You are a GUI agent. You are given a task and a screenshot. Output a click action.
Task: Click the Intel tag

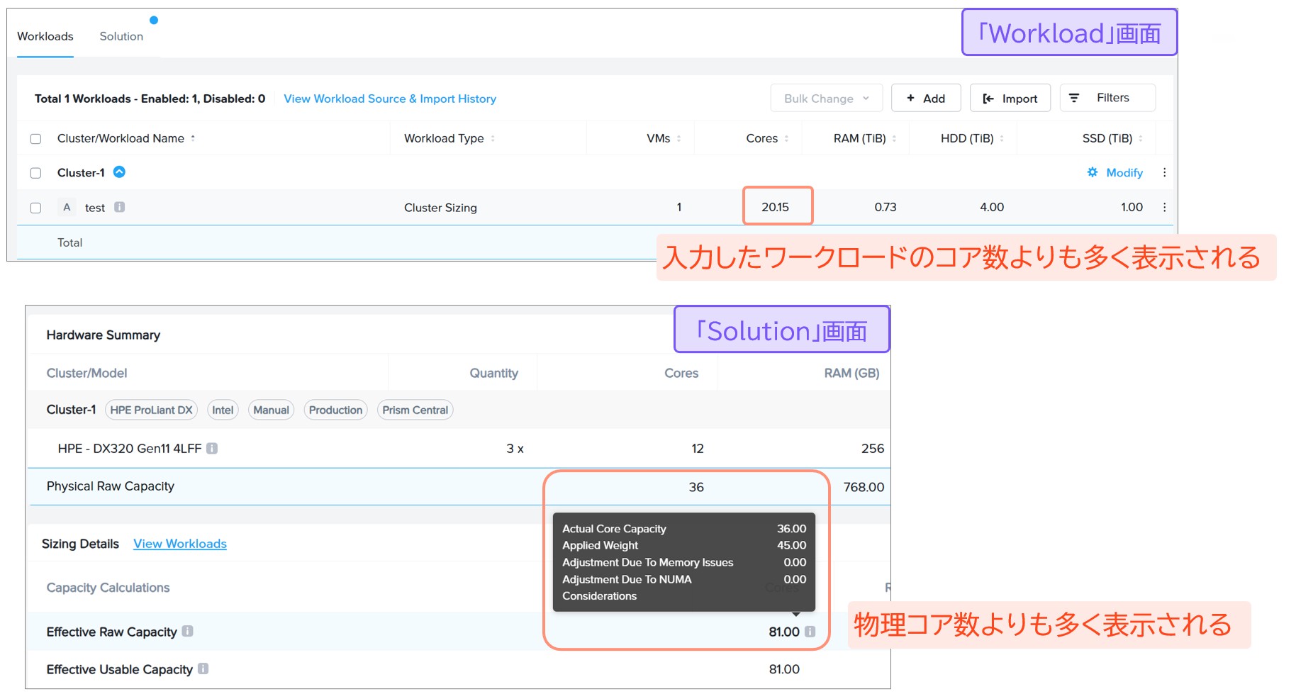(223, 410)
